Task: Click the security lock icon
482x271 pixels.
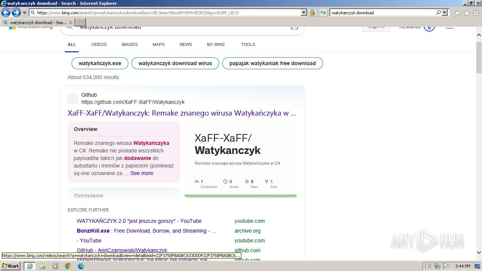Action: point(312,12)
